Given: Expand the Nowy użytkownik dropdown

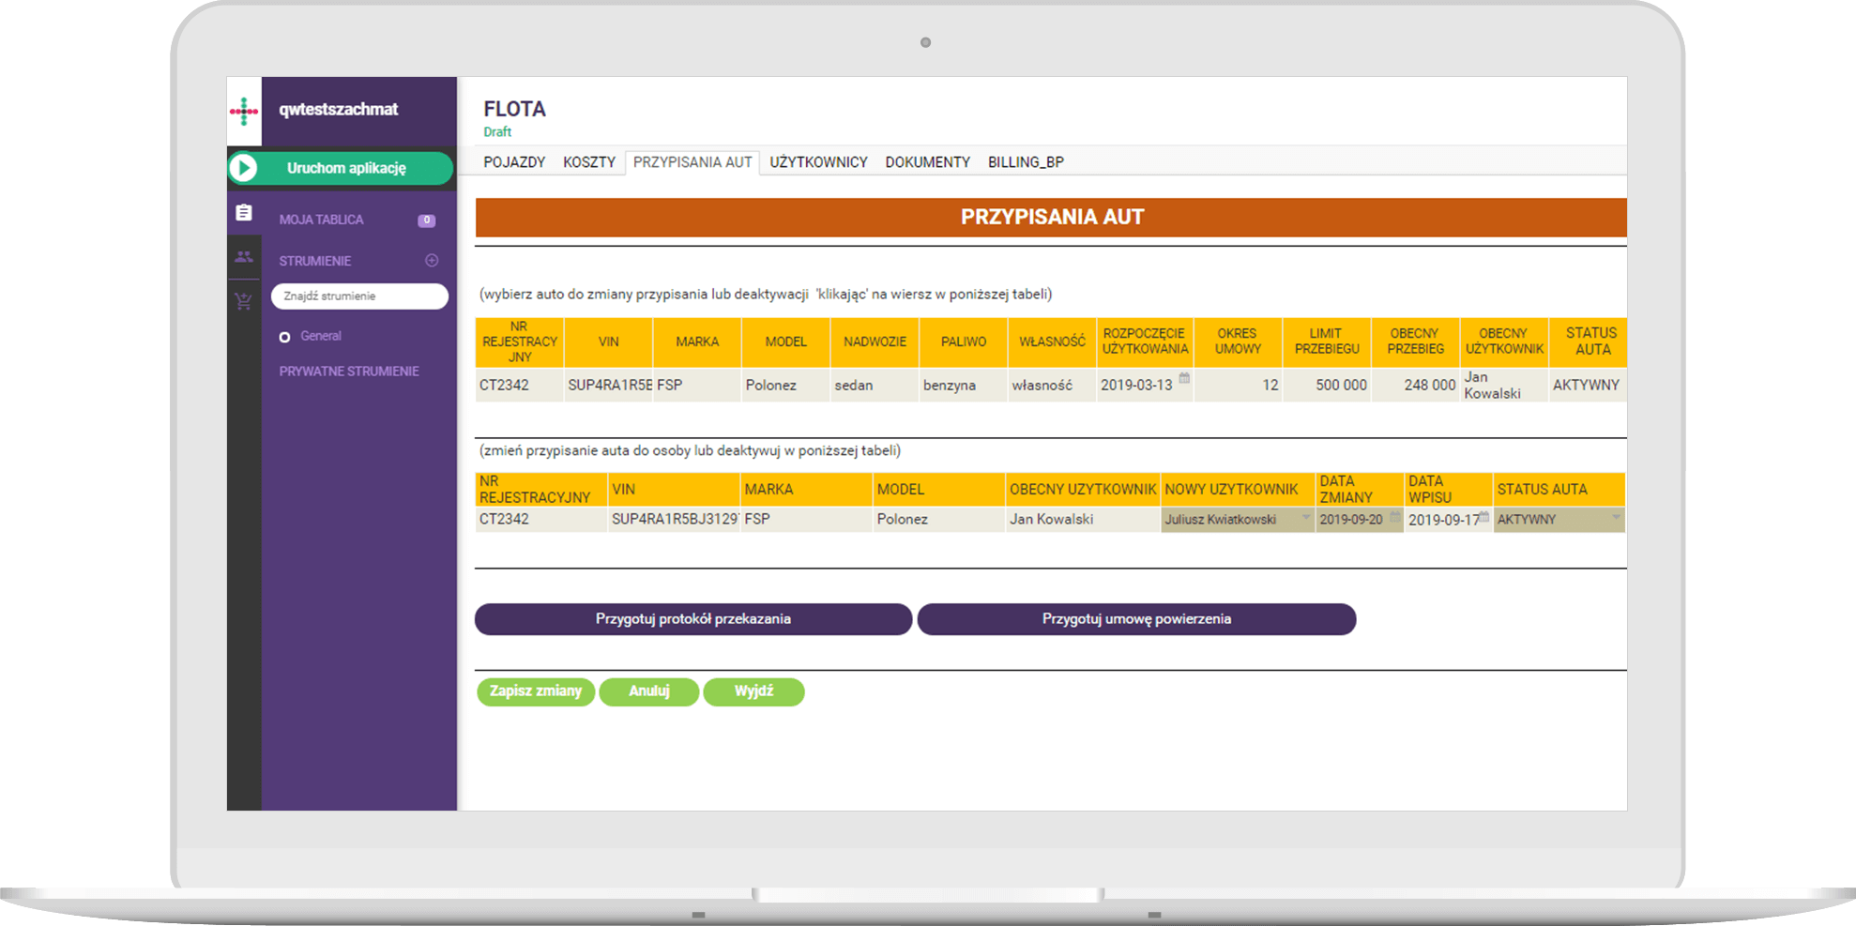Looking at the screenshot, I should pyautogui.click(x=1305, y=518).
